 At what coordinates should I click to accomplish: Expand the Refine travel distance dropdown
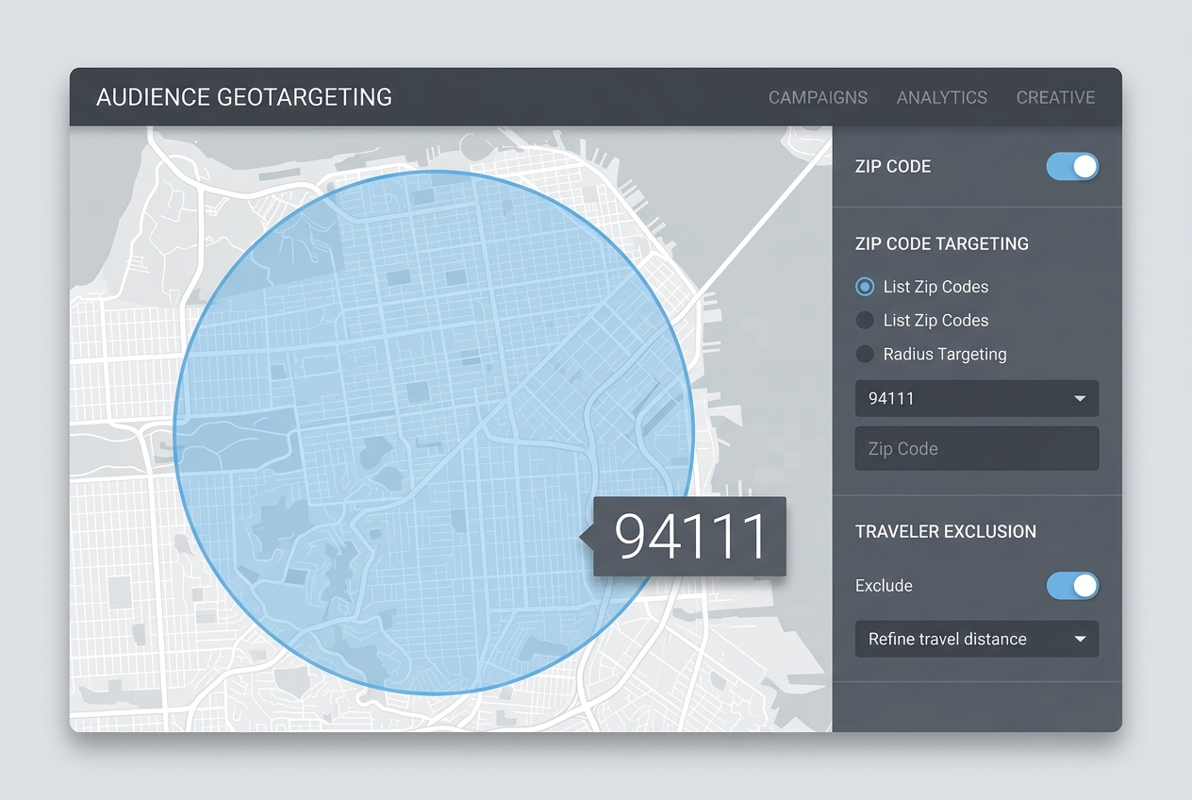click(x=976, y=640)
